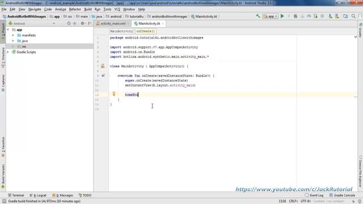Screen dimensions: 363x204
Task: Open the Edit menu
Action: (x=12, y=9)
